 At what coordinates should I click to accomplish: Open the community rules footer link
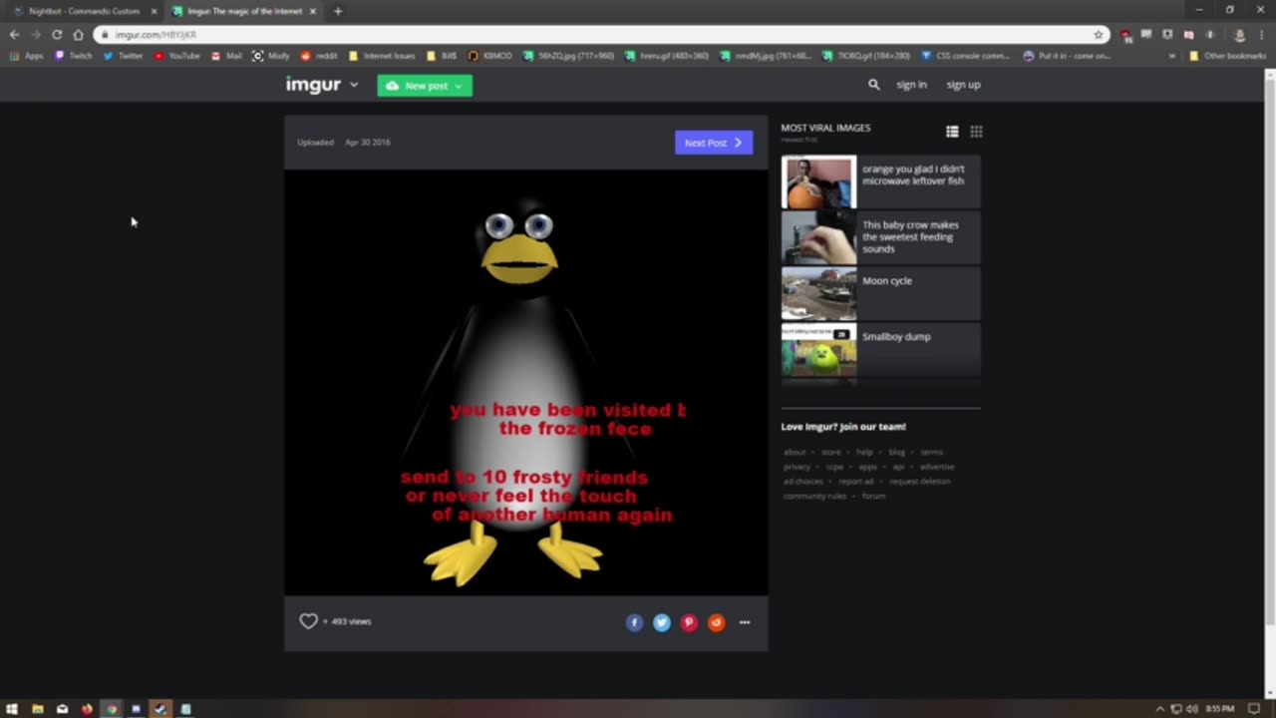pyautogui.click(x=815, y=497)
